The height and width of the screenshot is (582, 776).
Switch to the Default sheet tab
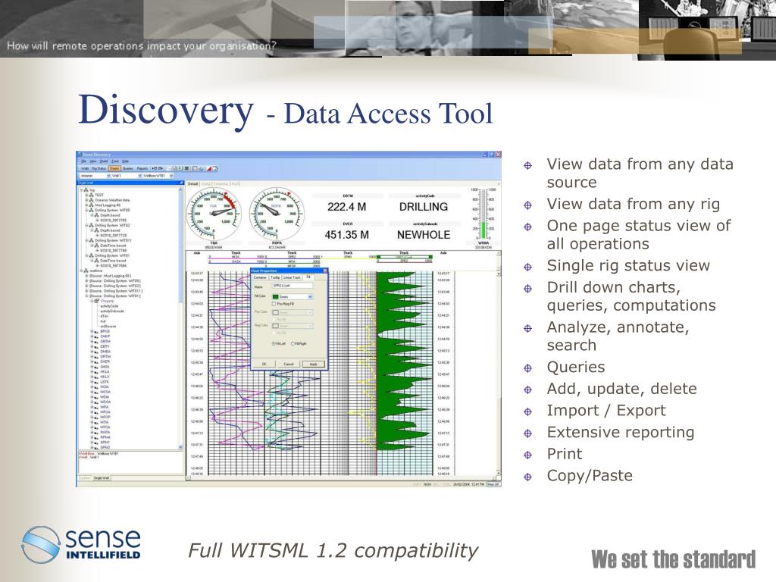click(x=192, y=183)
